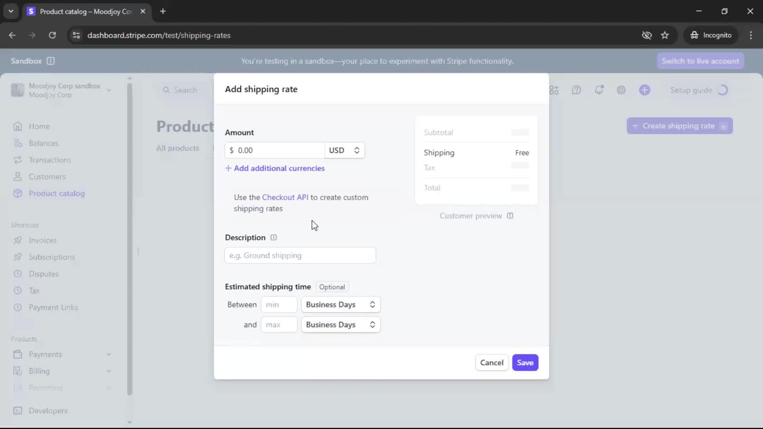Click the Incognito profile indicator

pyautogui.click(x=711, y=35)
